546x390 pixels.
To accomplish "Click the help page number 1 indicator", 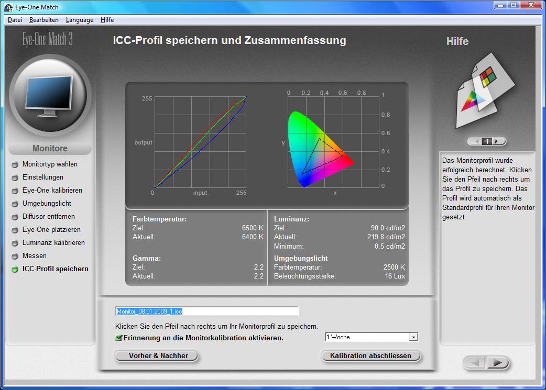I will [487, 141].
